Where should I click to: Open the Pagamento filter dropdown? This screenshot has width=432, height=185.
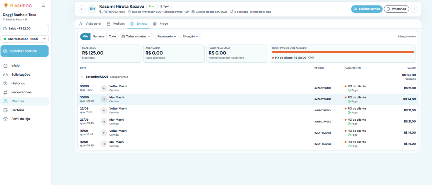(167, 37)
